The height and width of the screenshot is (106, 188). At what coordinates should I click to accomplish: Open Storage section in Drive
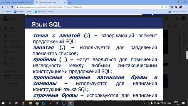coord(13,71)
